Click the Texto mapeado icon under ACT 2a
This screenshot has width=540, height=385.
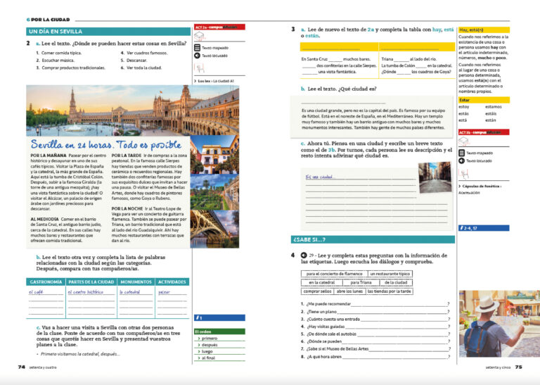(x=198, y=47)
